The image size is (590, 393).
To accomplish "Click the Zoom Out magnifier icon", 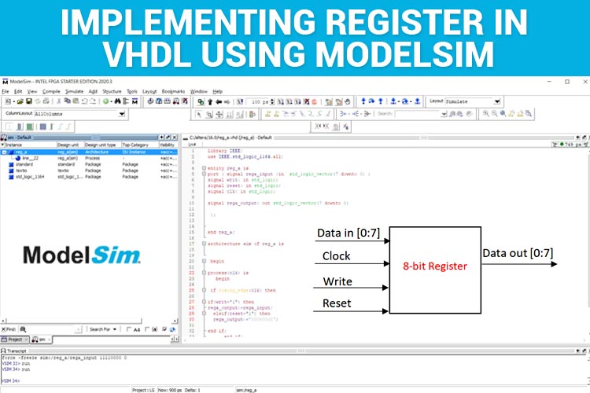I will 494,113.
